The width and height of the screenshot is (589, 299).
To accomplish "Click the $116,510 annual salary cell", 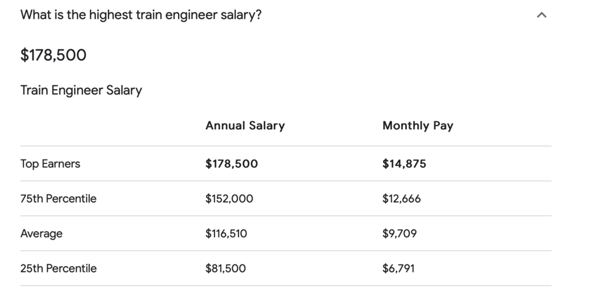I will coord(226,234).
